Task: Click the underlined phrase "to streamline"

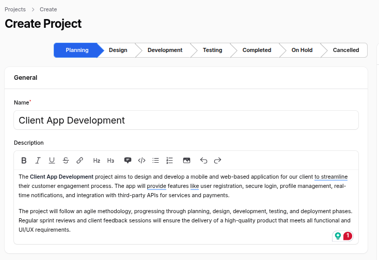Action: [x=331, y=177]
